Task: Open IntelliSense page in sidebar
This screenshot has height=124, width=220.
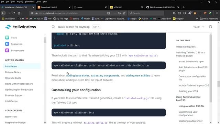Action: point(11,101)
